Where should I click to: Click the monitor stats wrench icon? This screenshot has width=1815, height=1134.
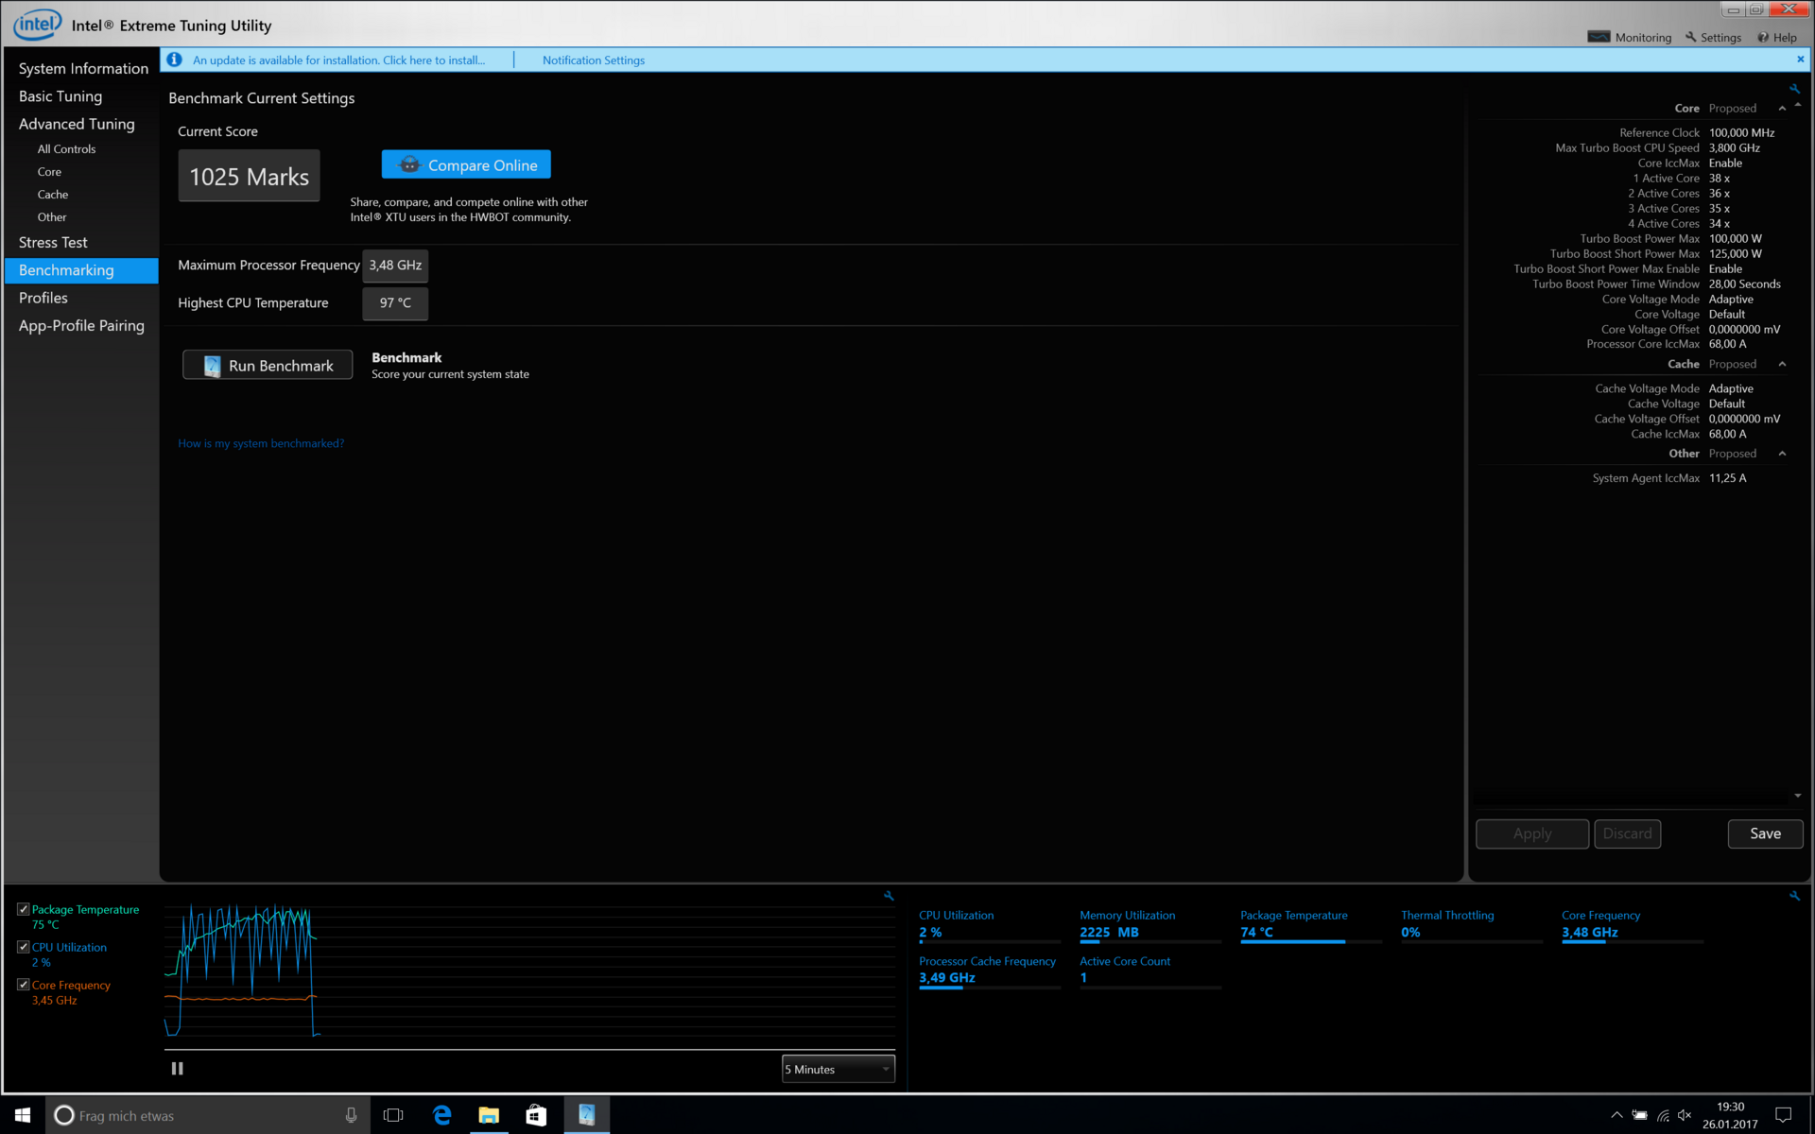coord(1794,895)
